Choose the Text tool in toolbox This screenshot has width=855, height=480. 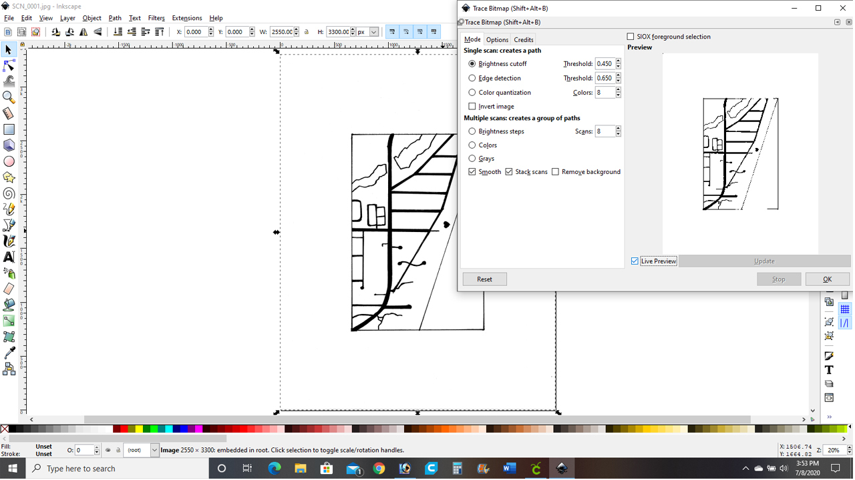pyautogui.click(x=9, y=257)
